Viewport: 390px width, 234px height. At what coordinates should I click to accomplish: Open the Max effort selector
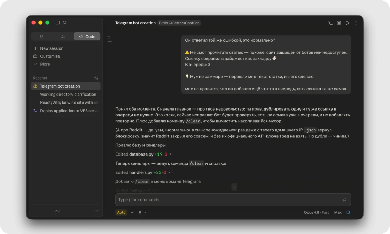(337, 212)
